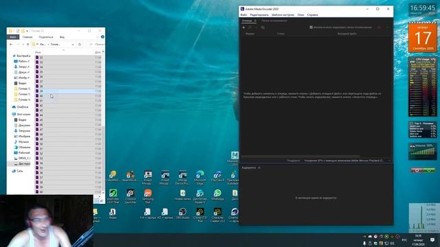The height and width of the screenshot is (247, 440).
Task: Open the address bar dropdown in Explorer
Action: coord(73,44)
